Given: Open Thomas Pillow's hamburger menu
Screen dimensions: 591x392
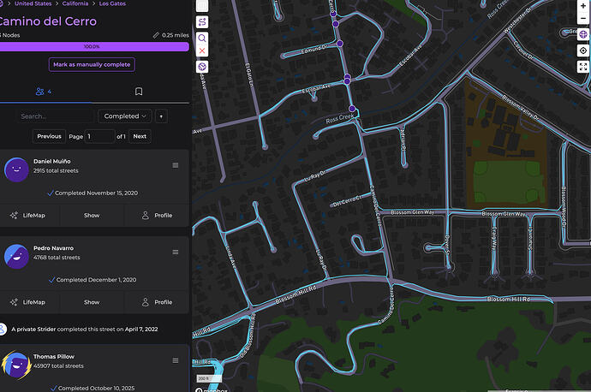Looking at the screenshot, I should click(x=176, y=360).
